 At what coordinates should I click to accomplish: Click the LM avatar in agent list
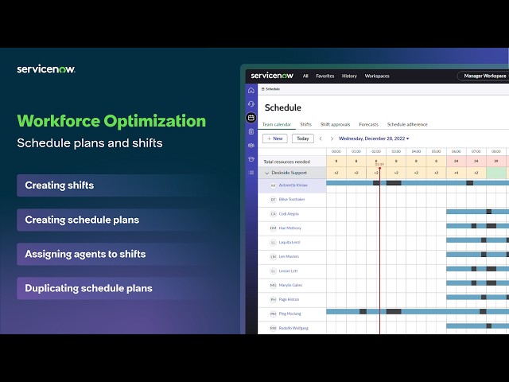[x=273, y=256]
